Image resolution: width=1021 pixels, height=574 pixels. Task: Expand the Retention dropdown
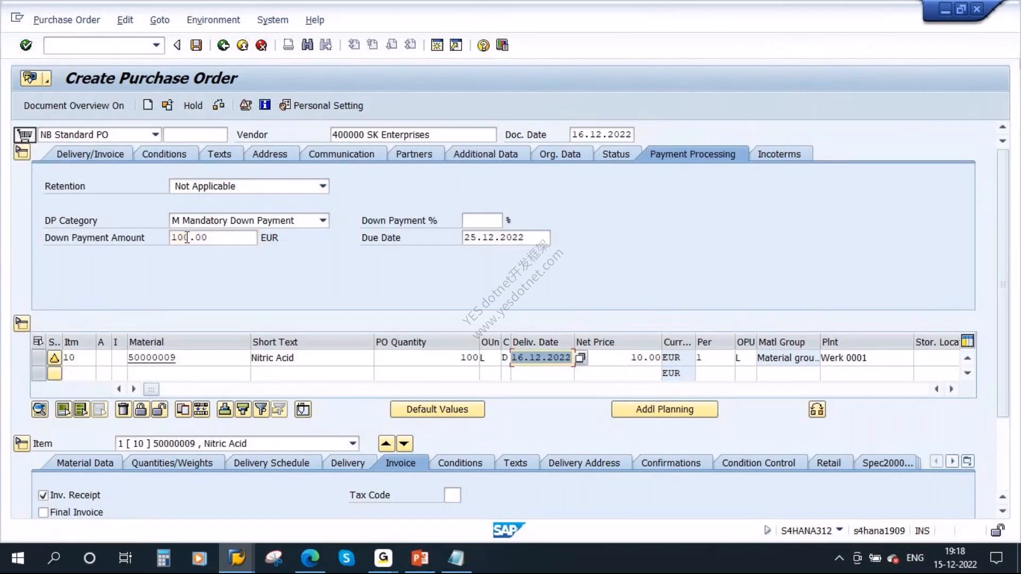pyautogui.click(x=323, y=186)
